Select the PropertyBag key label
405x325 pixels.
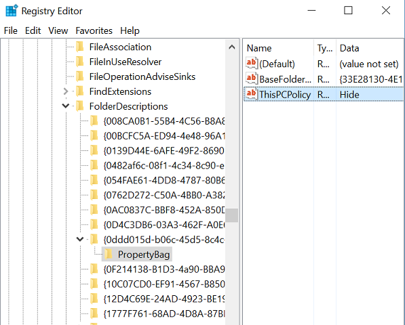coord(144,255)
